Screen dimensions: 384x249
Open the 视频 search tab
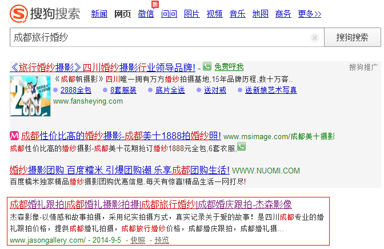pyautogui.click(x=214, y=13)
